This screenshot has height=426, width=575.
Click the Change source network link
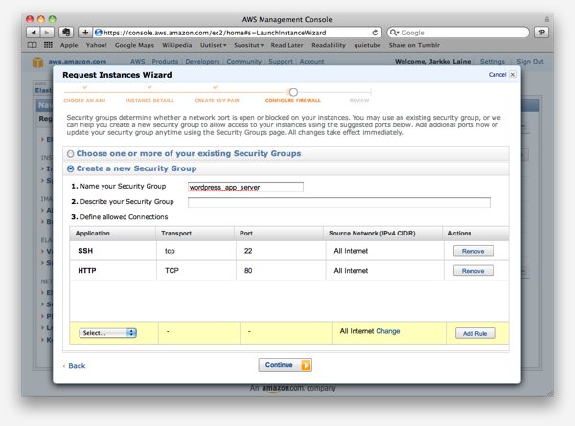point(388,331)
